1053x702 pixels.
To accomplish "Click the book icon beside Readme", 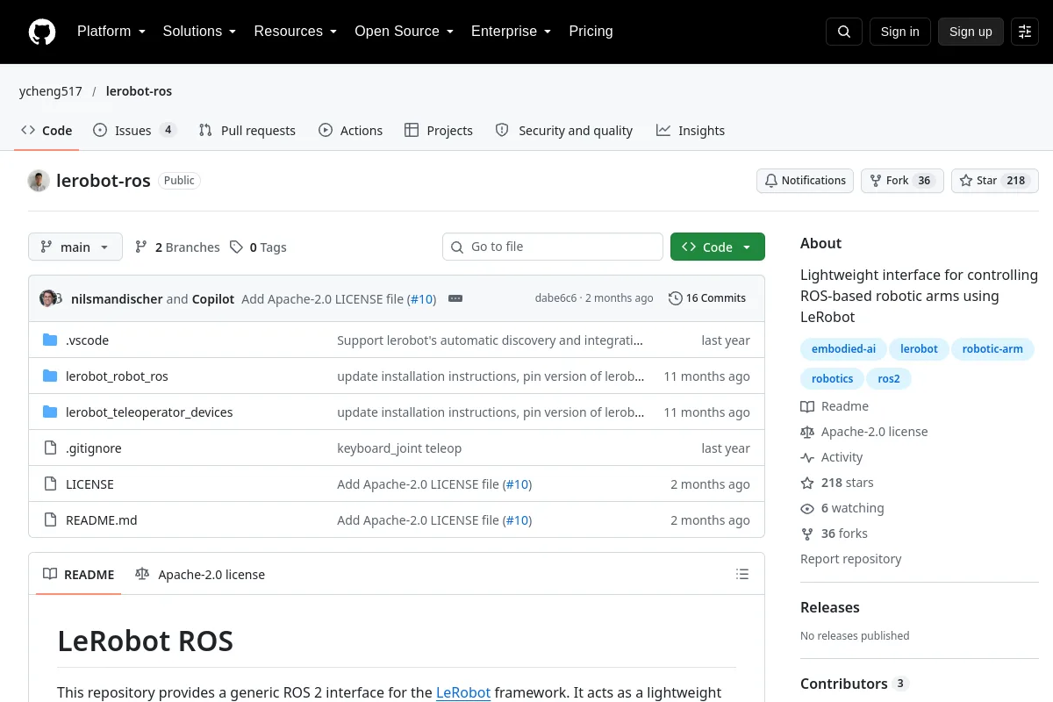I will tap(807, 406).
